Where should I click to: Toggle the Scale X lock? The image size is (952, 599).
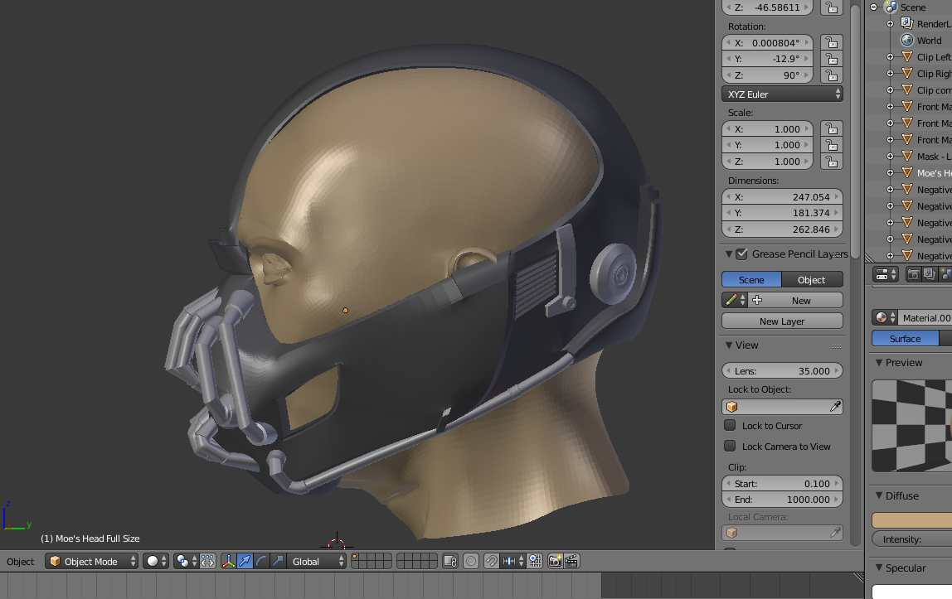point(832,129)
